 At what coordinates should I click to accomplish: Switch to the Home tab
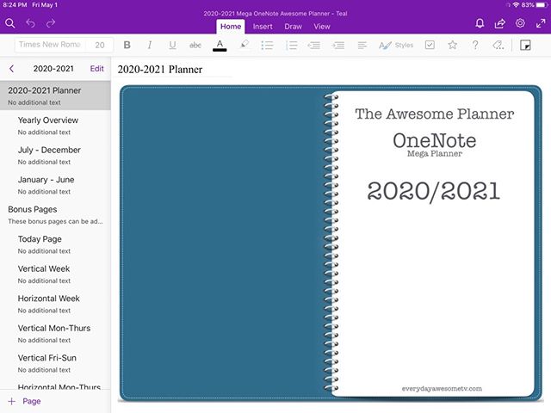coord(231,27)
